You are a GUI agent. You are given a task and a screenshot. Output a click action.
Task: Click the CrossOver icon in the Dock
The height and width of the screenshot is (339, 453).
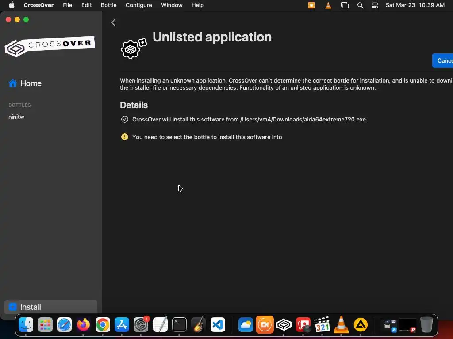pos(284,325)
